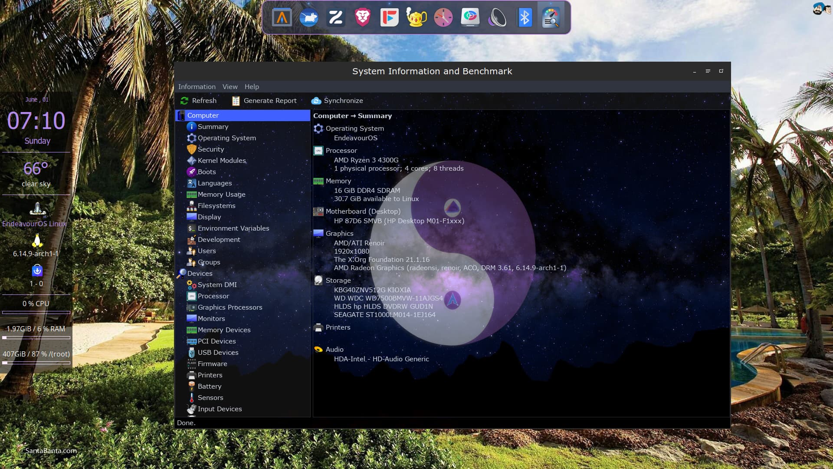This screenshot has height=469, width=833.
Task: Open the USB Devices entry
Action: point(218,352)
